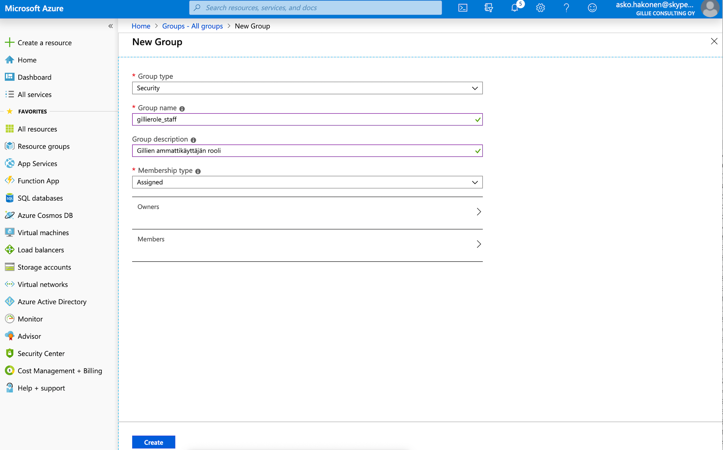
Task: Click the Virtual networks icon
Action: coord(10,284)
